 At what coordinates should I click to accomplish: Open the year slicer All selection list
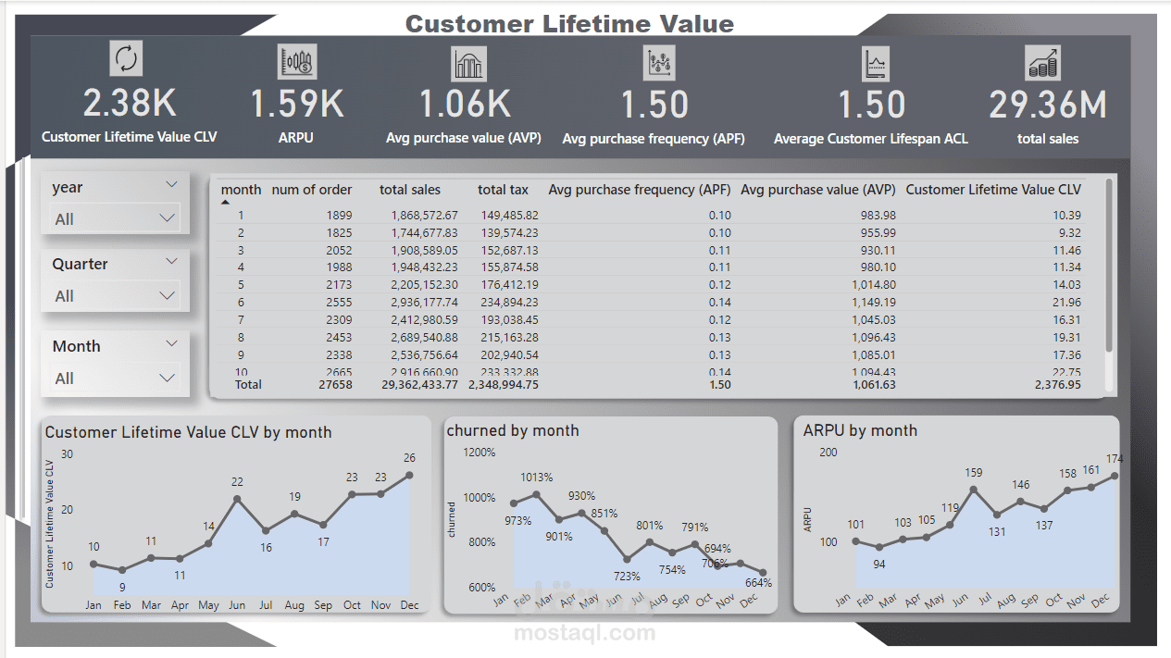point(168,219)
